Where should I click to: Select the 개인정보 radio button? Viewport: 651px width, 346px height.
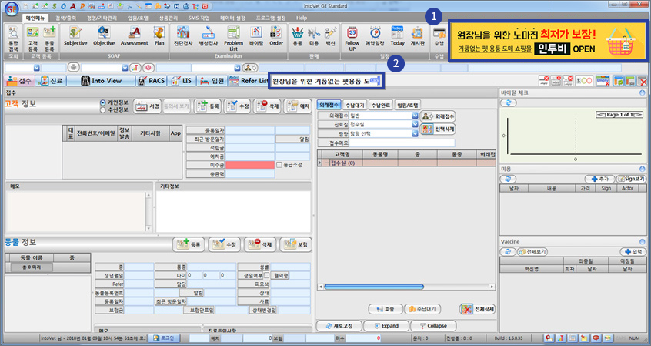click(103, 102)
